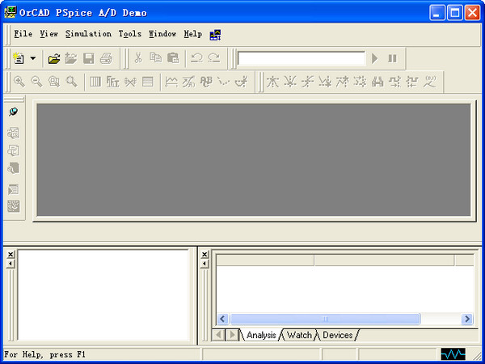Open the New file dropdown arrow
The height and width of the screenshot is (364, 485).
(33, 58)
